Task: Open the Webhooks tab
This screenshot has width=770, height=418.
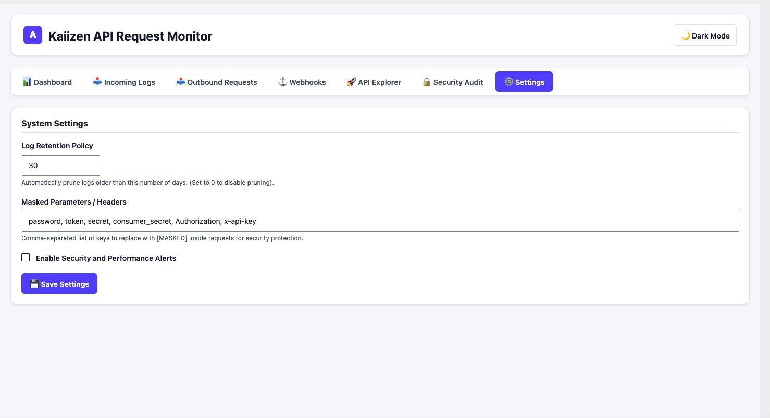Action: (302, 82)
